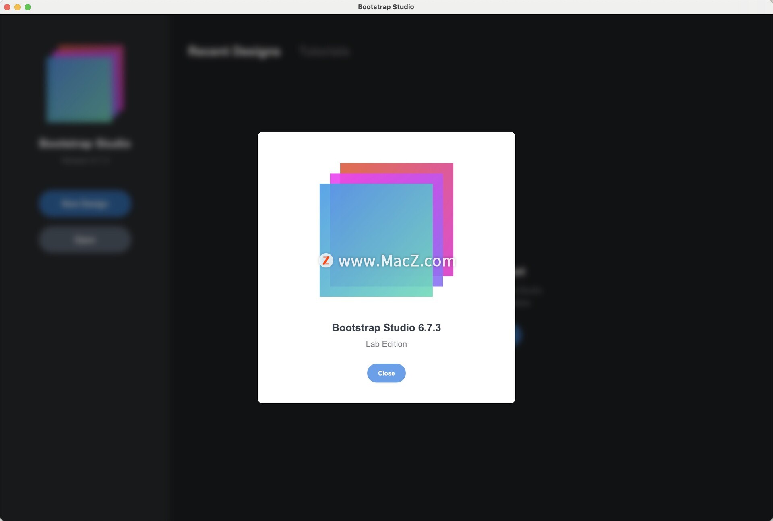
Task: Close the window with red button
Action: click(x=7, y=7)
